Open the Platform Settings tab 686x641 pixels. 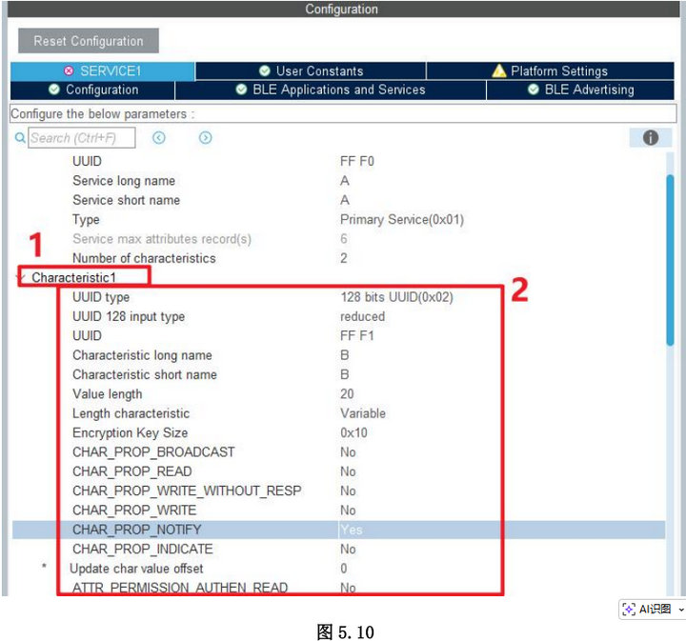tap(551, 71)
